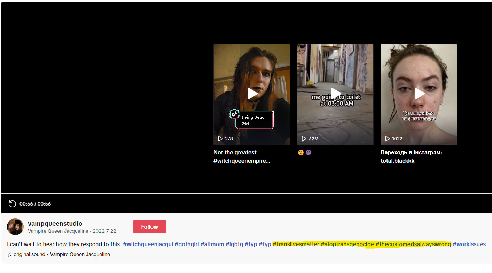Image resolution: width=492 pixels, height=273 pixels.
Task: Play the suggested video with 1022 views
Action: coord(419,94)
